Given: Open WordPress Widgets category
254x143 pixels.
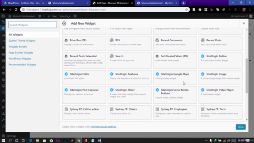Looking at the screenshot, I should [x=20, y=59].
